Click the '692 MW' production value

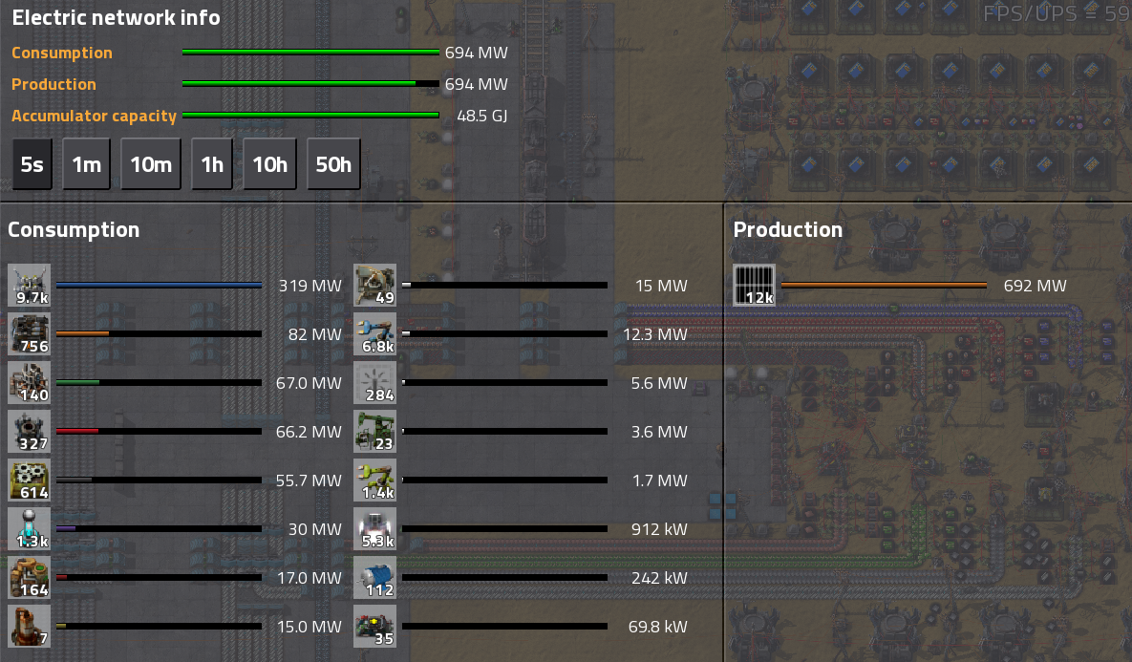pyautogui.click(x=1036, y=286)
